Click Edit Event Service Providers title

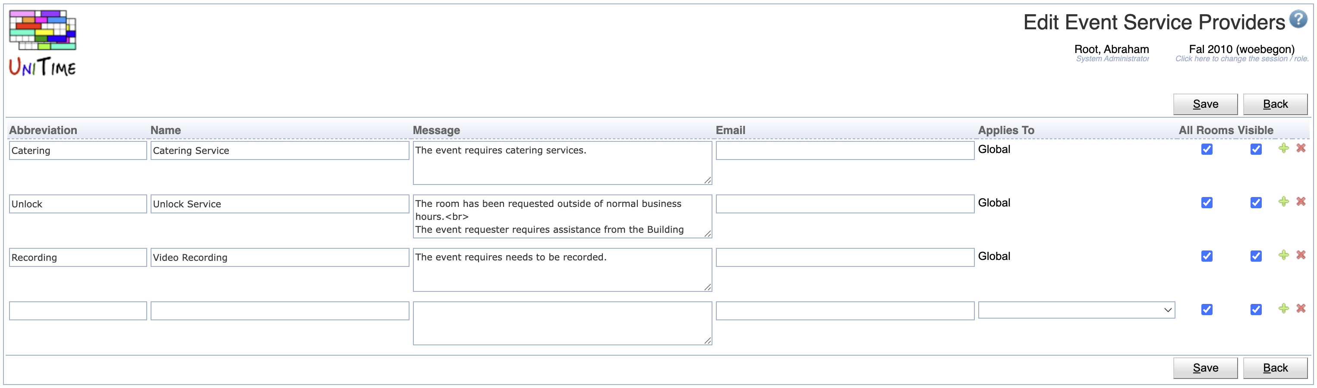(x=1154, y=22)
